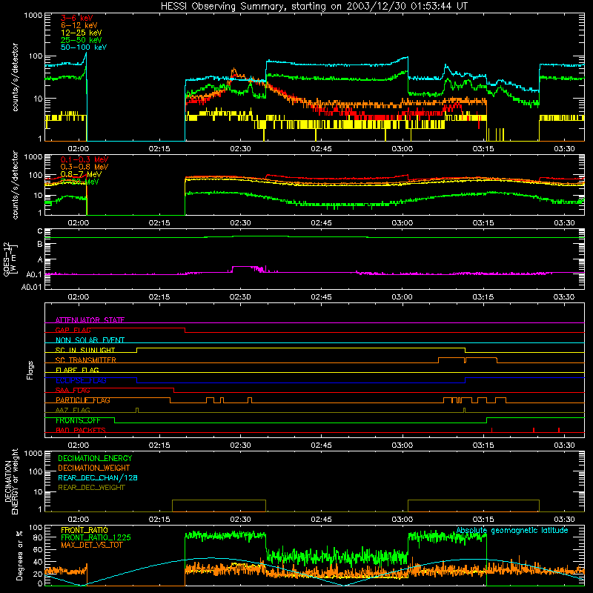This screenshot has height=593, width=593.
Task: Click the REAR_DEC_WEIGHT legend label
Action: [x=91, y=488]
